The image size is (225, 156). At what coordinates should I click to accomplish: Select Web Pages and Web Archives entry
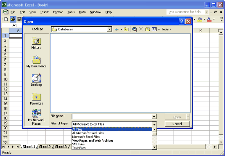(112, 140)
